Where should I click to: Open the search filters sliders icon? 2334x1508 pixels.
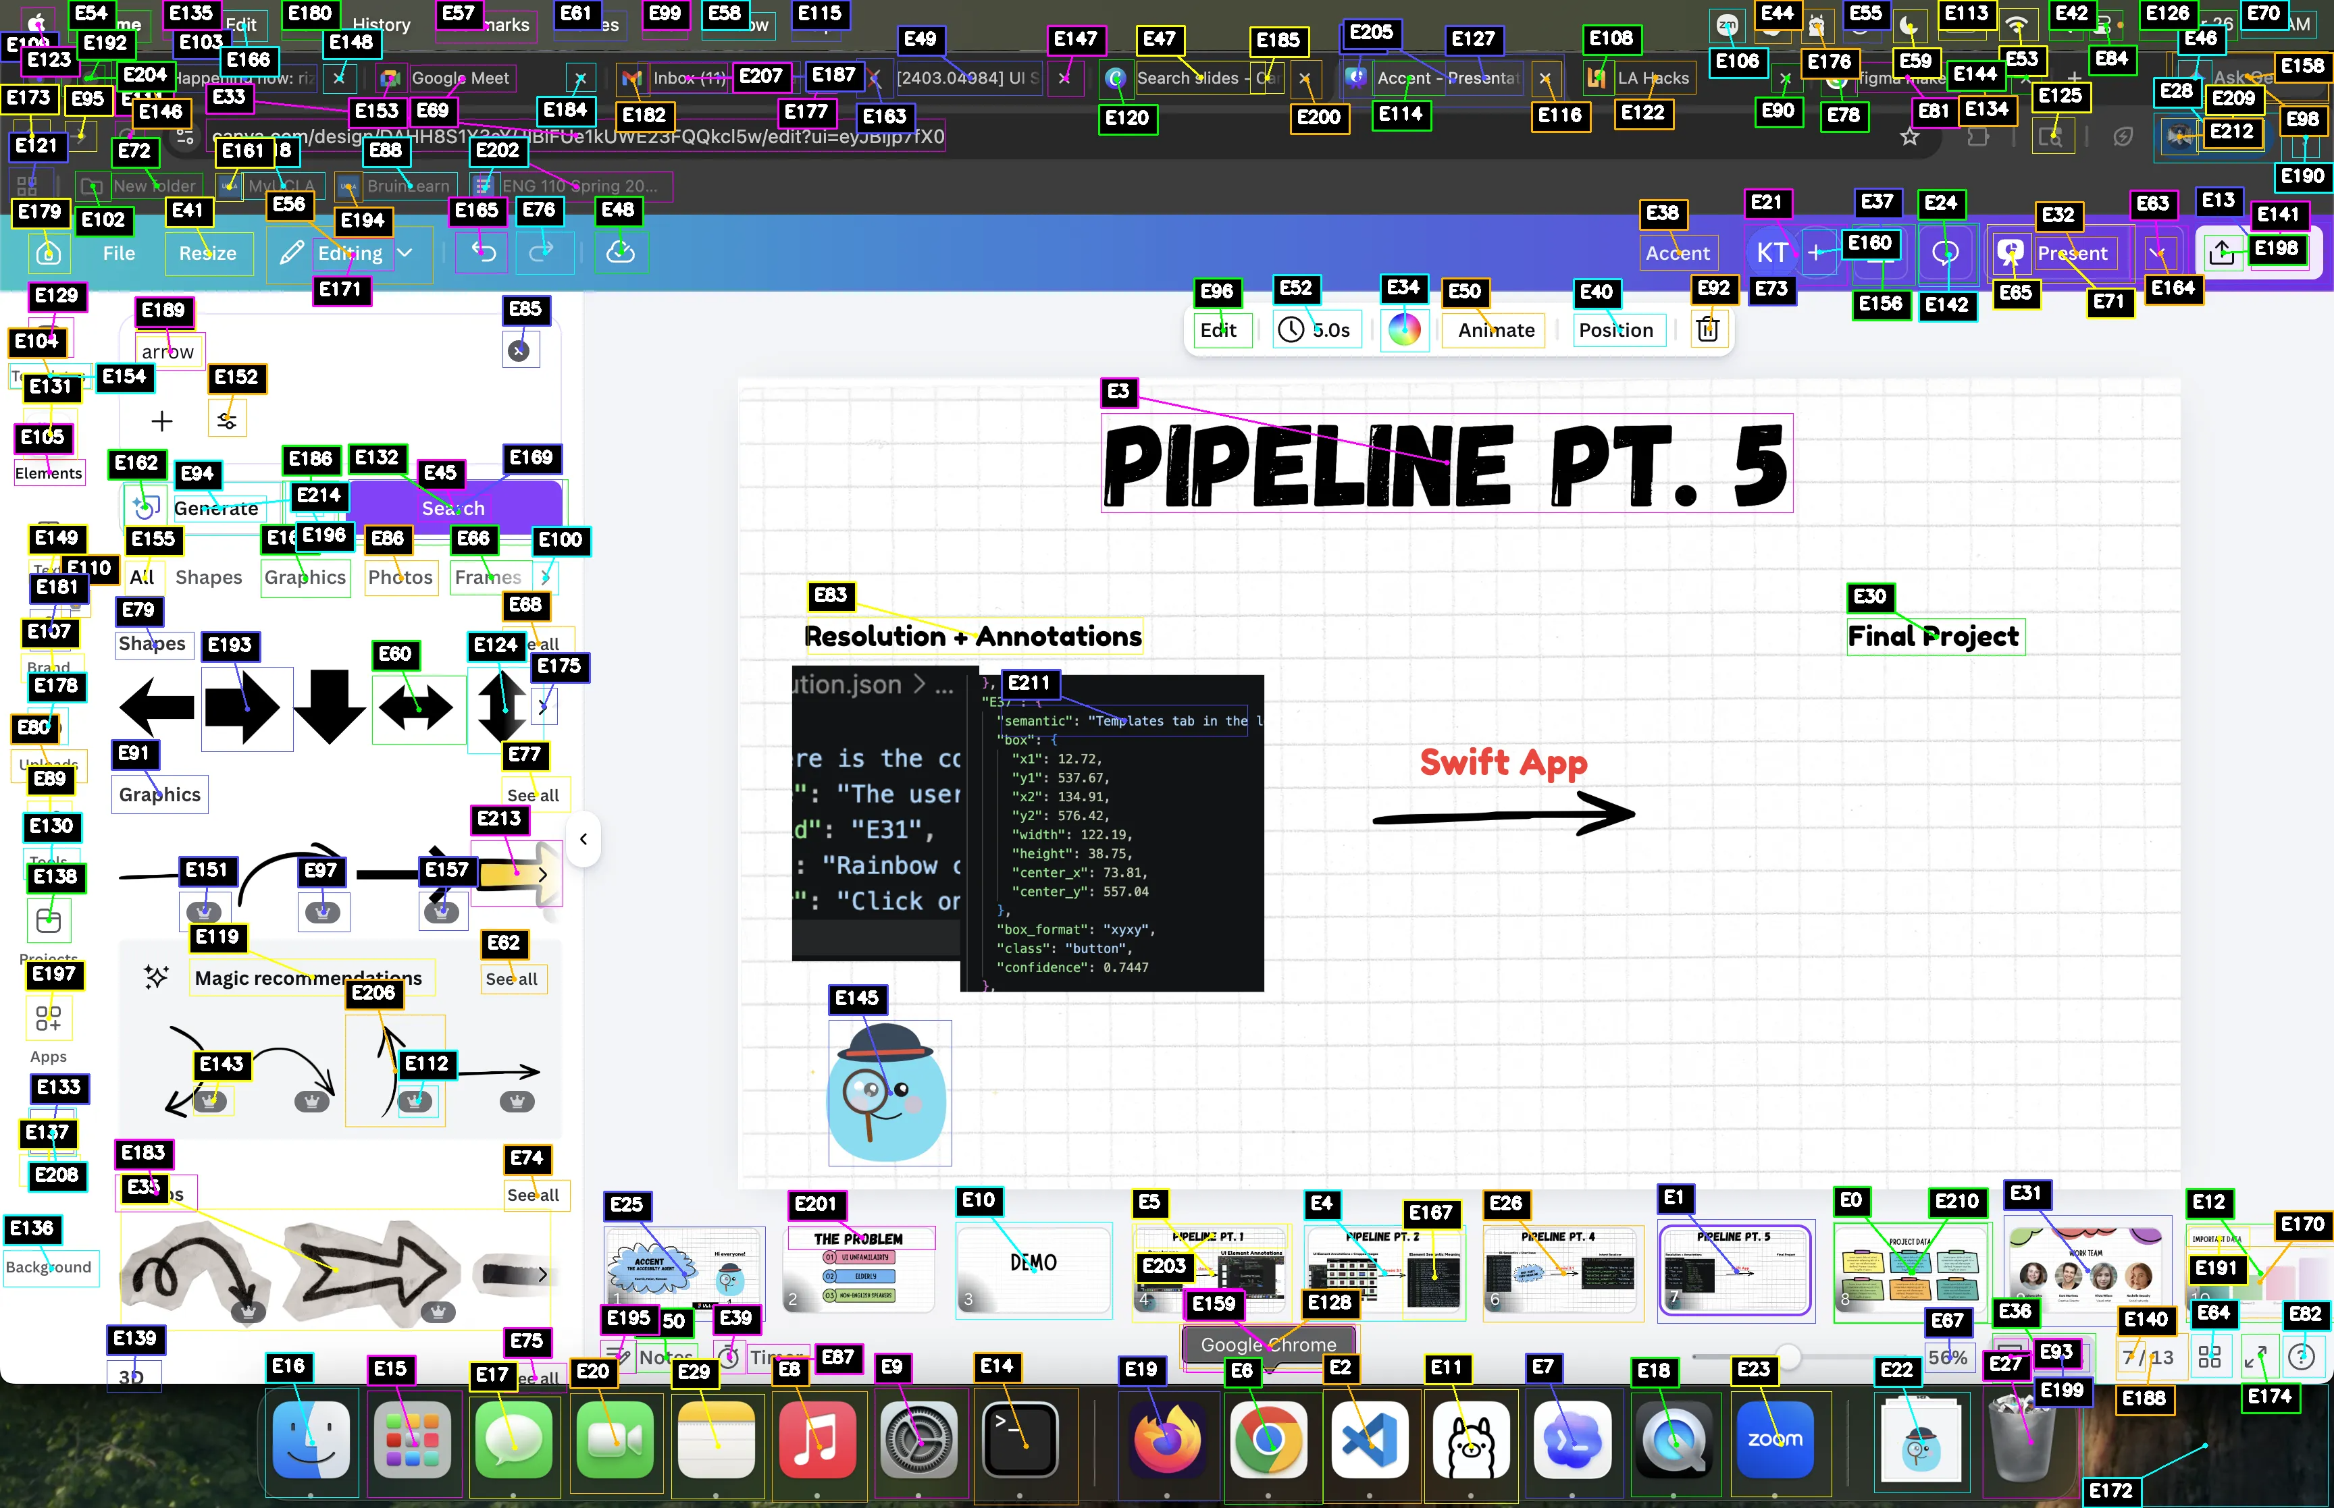coord(227,421)
